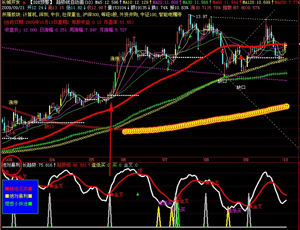Click the 中证100 sector name
The height and width of the screenshot is (230, 300).
pos(148,15)
